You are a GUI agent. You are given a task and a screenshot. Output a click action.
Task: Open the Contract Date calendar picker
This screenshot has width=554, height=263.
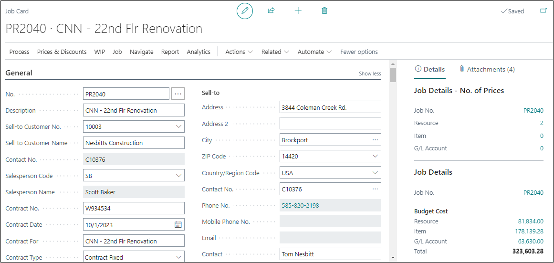point(178,225)
